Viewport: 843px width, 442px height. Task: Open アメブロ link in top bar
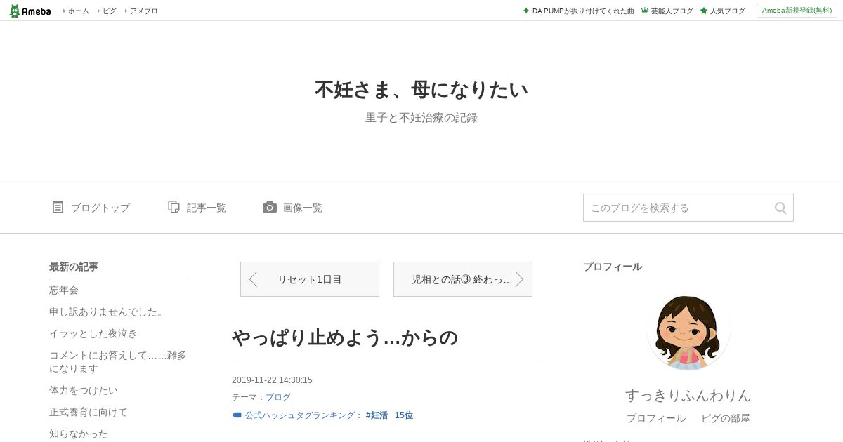pos(143,11)
